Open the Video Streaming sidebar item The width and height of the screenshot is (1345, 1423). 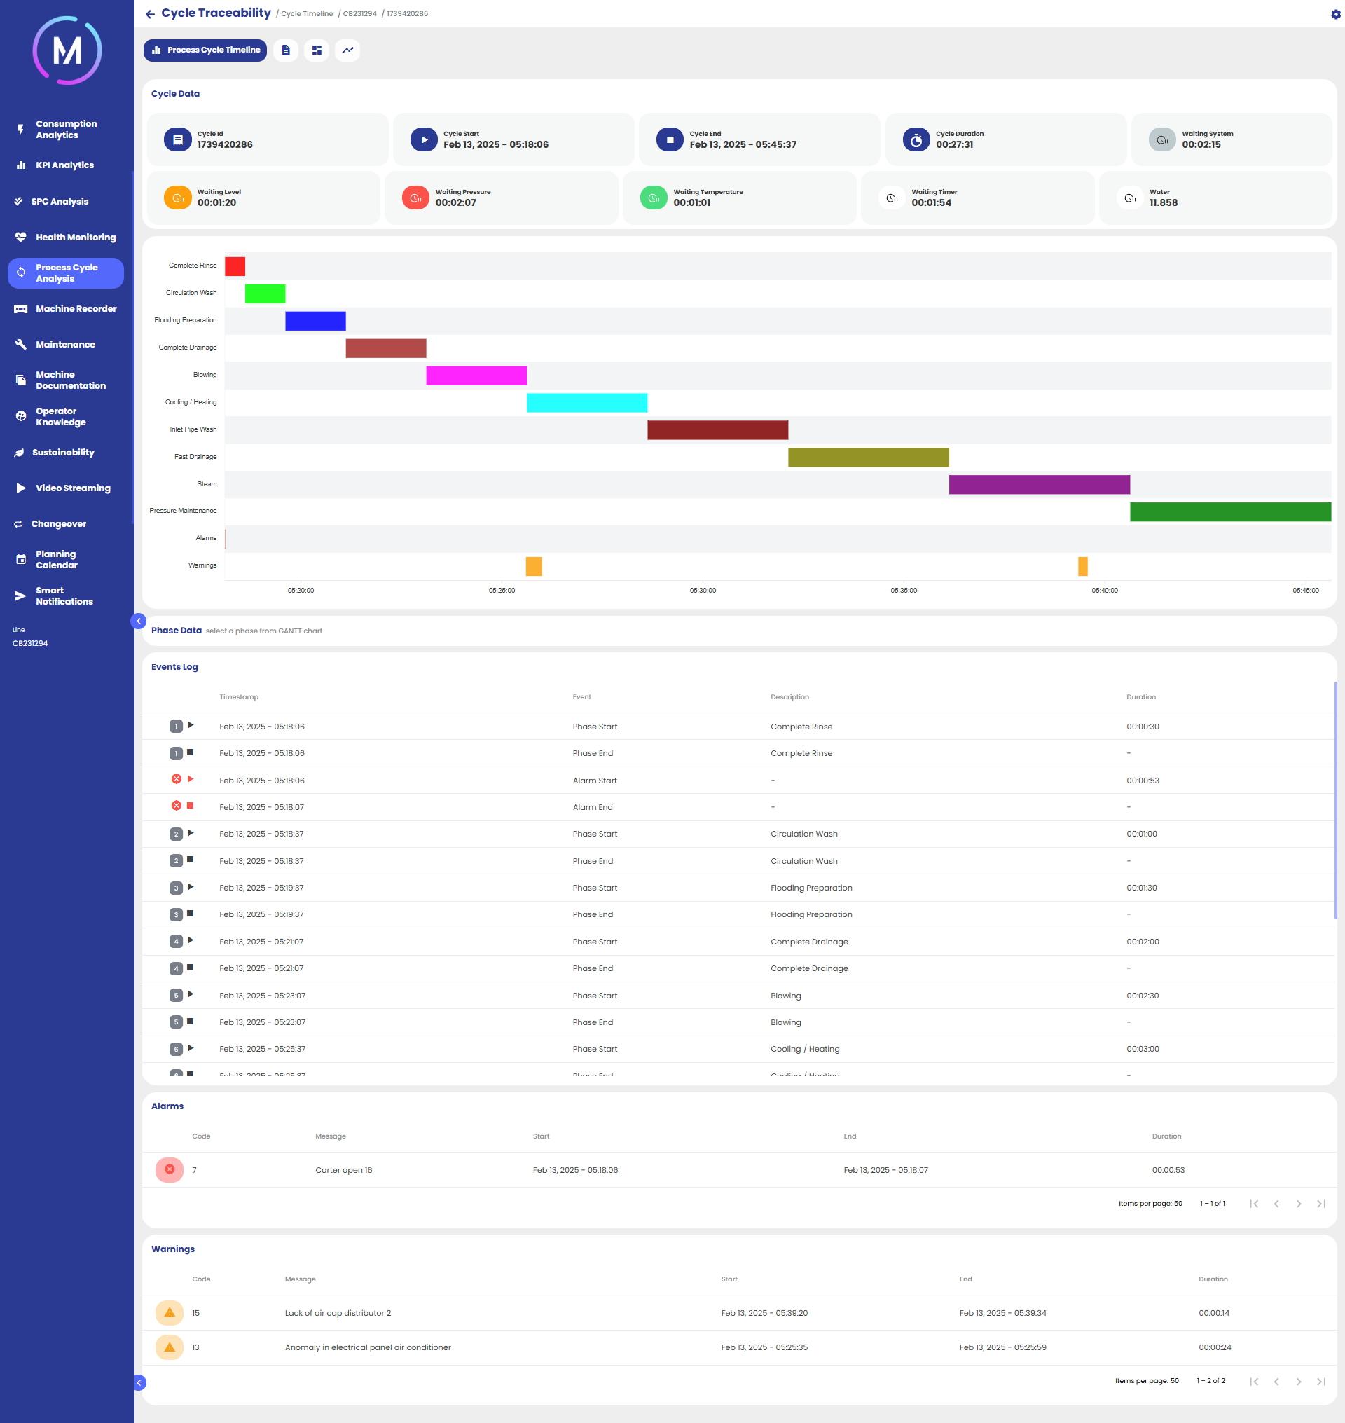pyautogui.click(x=73, y=488)
